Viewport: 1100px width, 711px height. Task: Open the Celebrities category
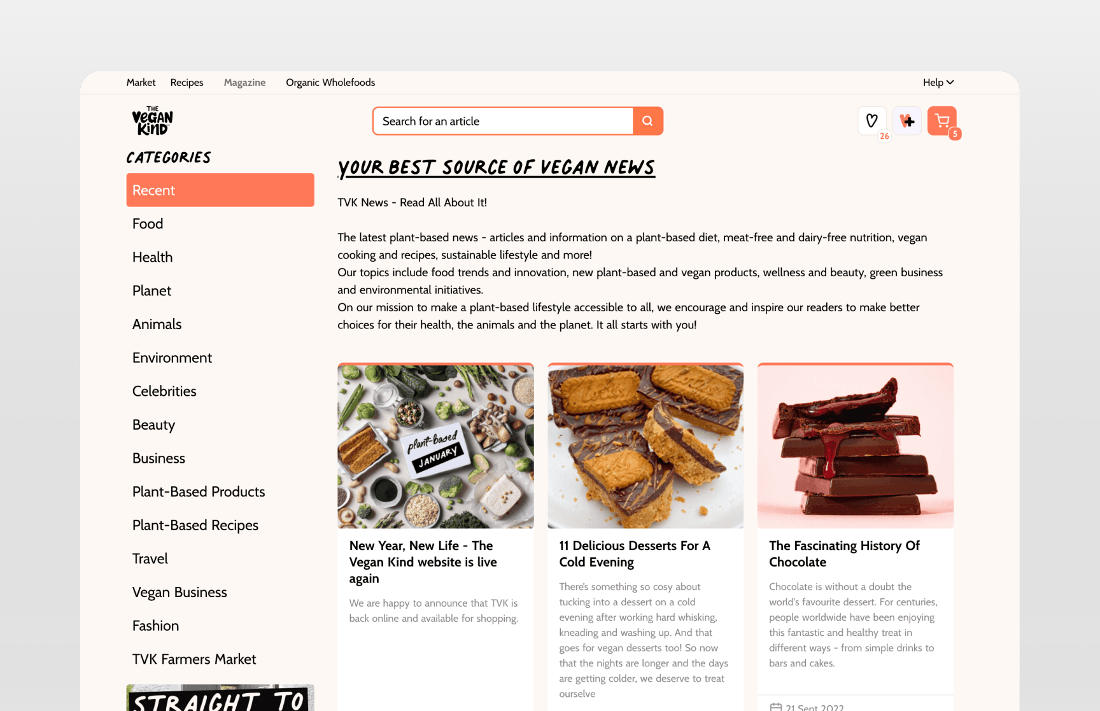tap(220, 391)
